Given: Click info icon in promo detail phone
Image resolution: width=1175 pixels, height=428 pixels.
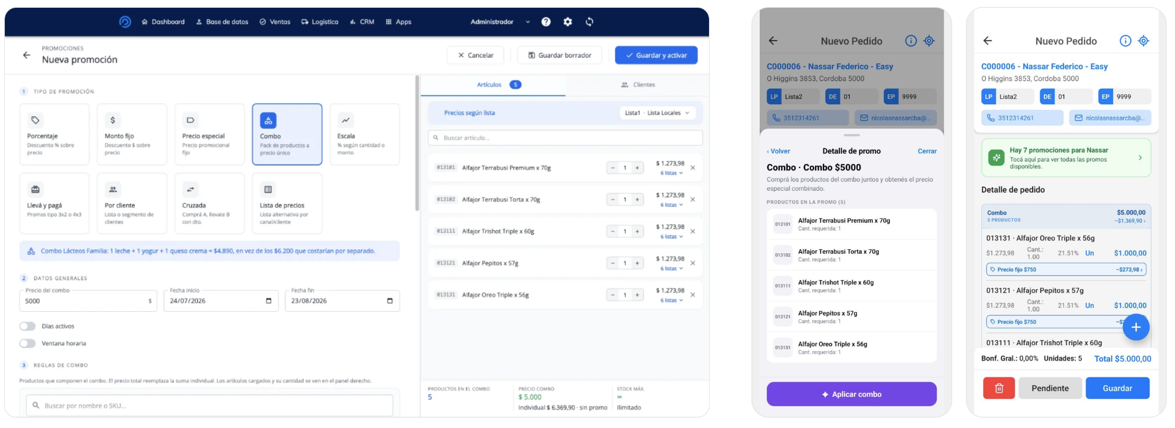Looking at the screenshot, I should click(910, 41).
